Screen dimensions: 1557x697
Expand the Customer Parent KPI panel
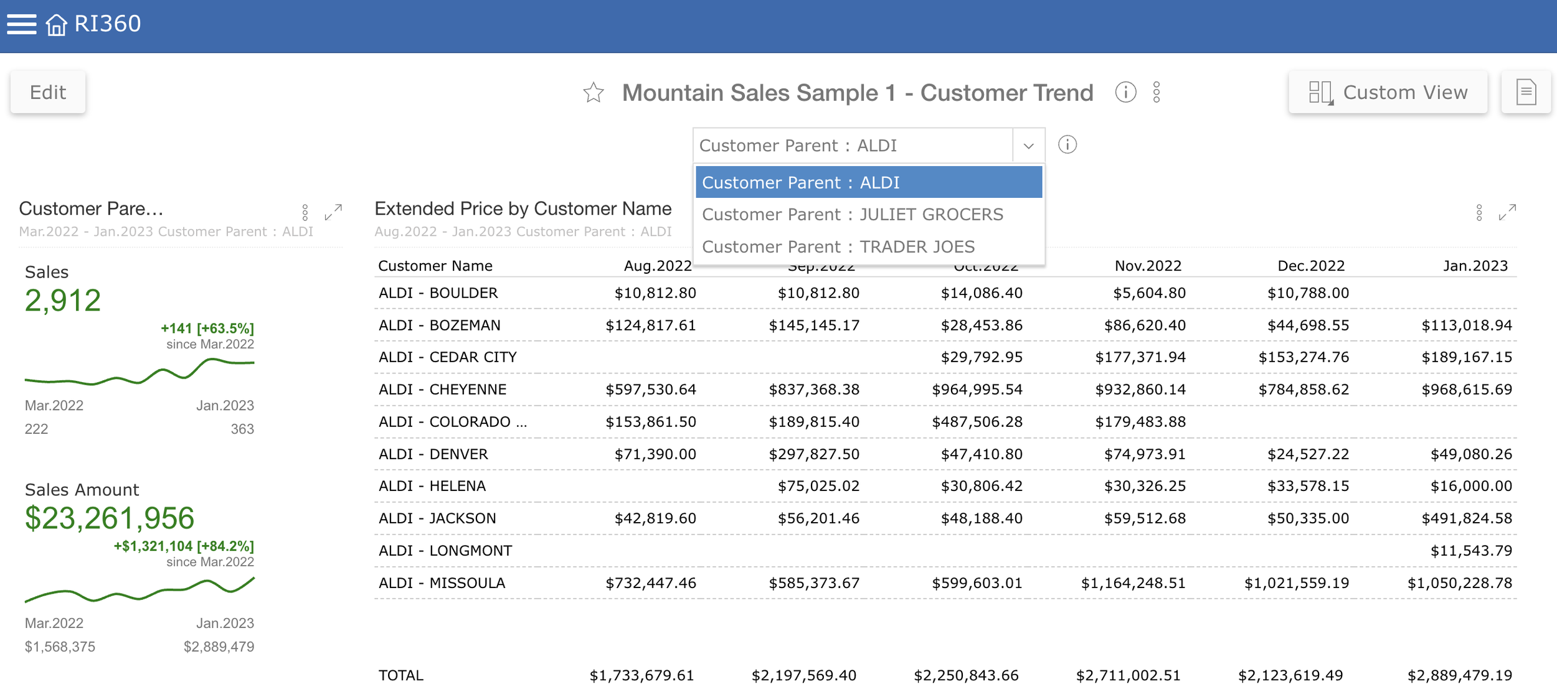[x=333, y=212]
